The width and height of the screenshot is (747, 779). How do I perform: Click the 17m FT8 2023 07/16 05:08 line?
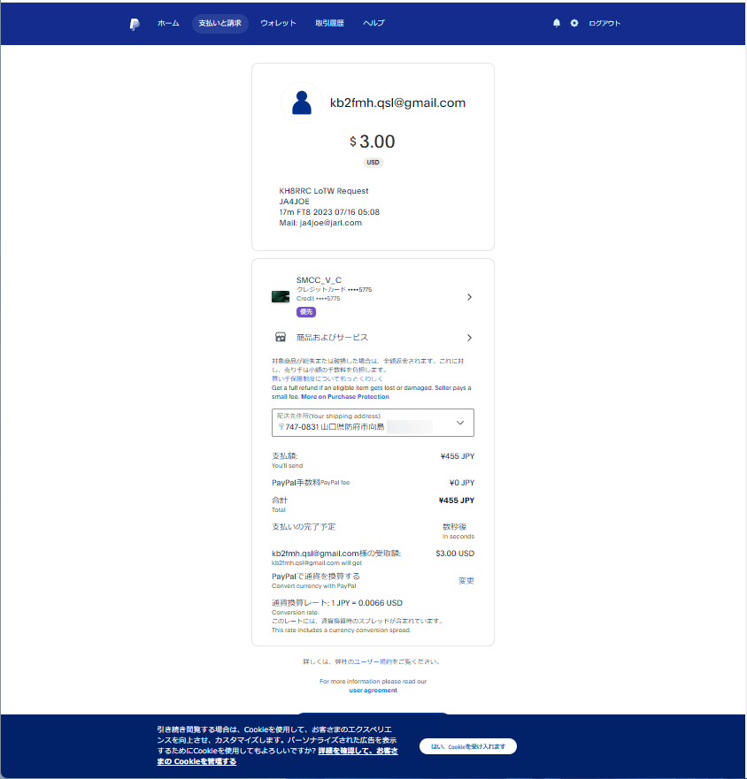click(x=329, y=212)
